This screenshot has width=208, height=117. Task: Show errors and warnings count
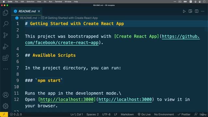tap(16, 114)
